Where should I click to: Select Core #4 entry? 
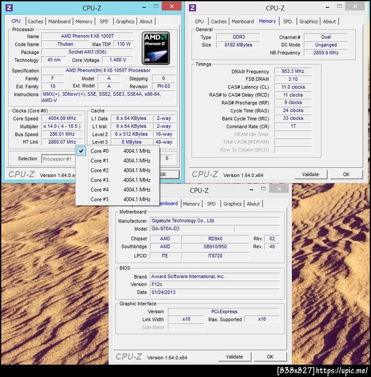117,190
